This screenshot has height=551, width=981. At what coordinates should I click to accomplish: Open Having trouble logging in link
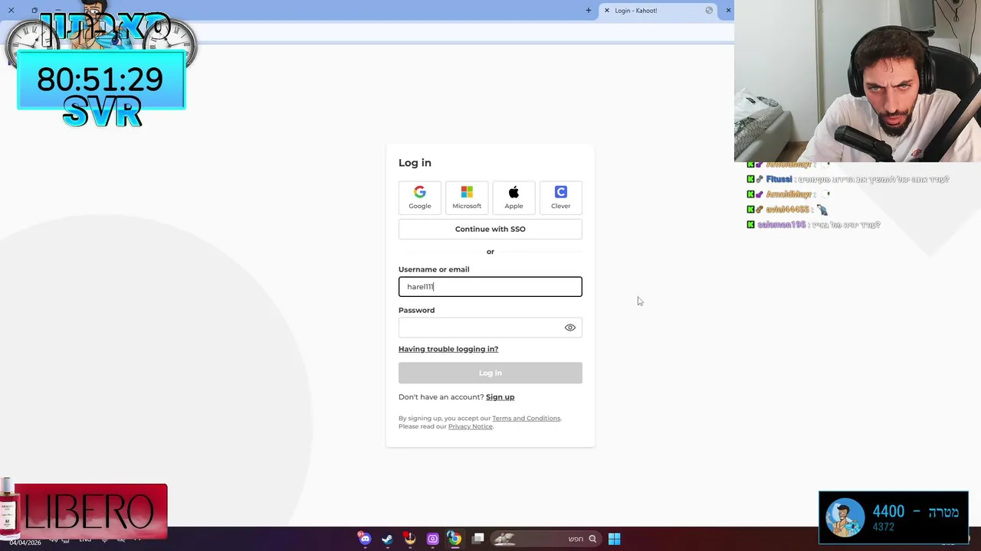(x=448, y=349)
